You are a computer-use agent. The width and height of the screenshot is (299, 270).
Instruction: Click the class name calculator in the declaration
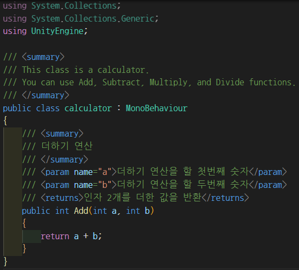(x=88, y=109)
